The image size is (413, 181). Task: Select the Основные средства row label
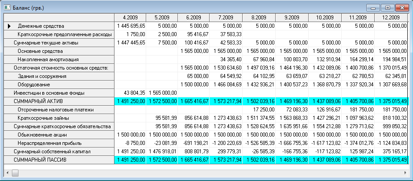point(59,51)
